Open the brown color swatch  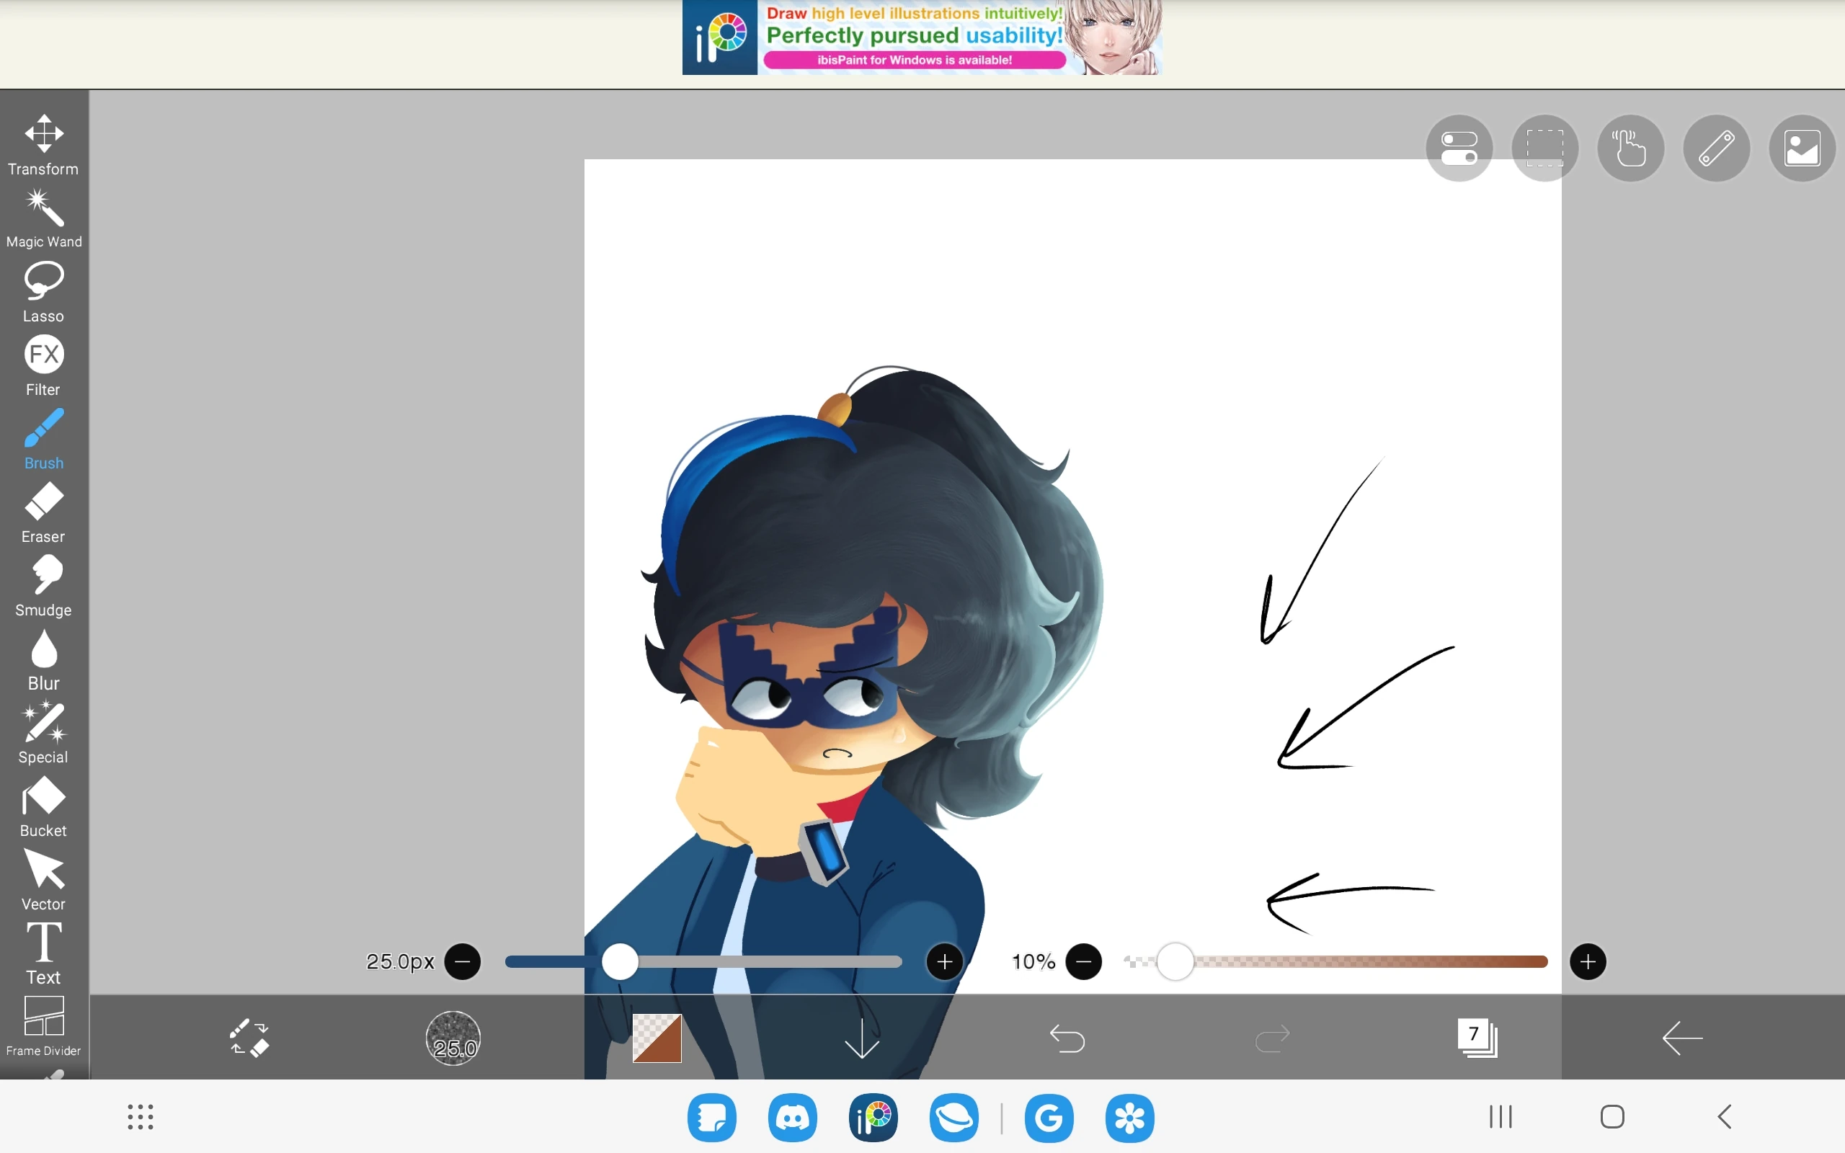click(x=657, y=1038)
